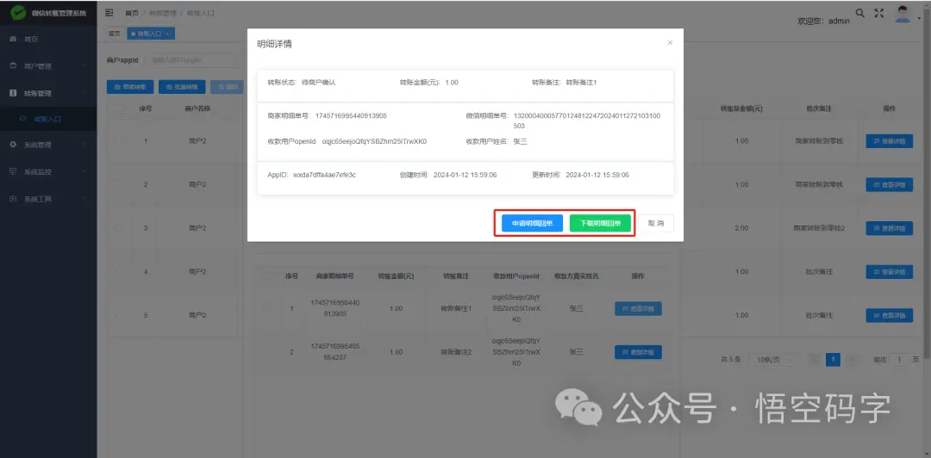Image resolution: width=931 pixels, height=458 pixels.
Task: Click the green WeChat transfer system logo
Action: (18, 12)
